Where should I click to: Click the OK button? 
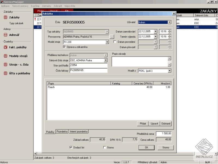click(147, 148)
